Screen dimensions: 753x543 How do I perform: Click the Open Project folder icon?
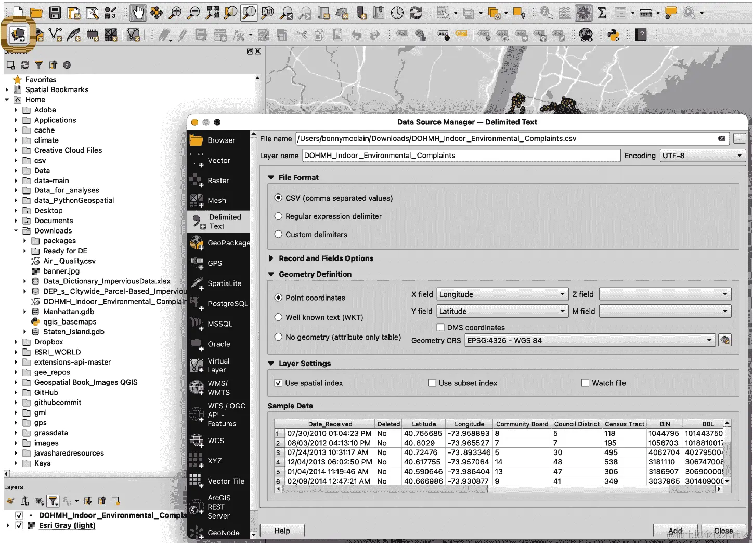pos(36,12)
